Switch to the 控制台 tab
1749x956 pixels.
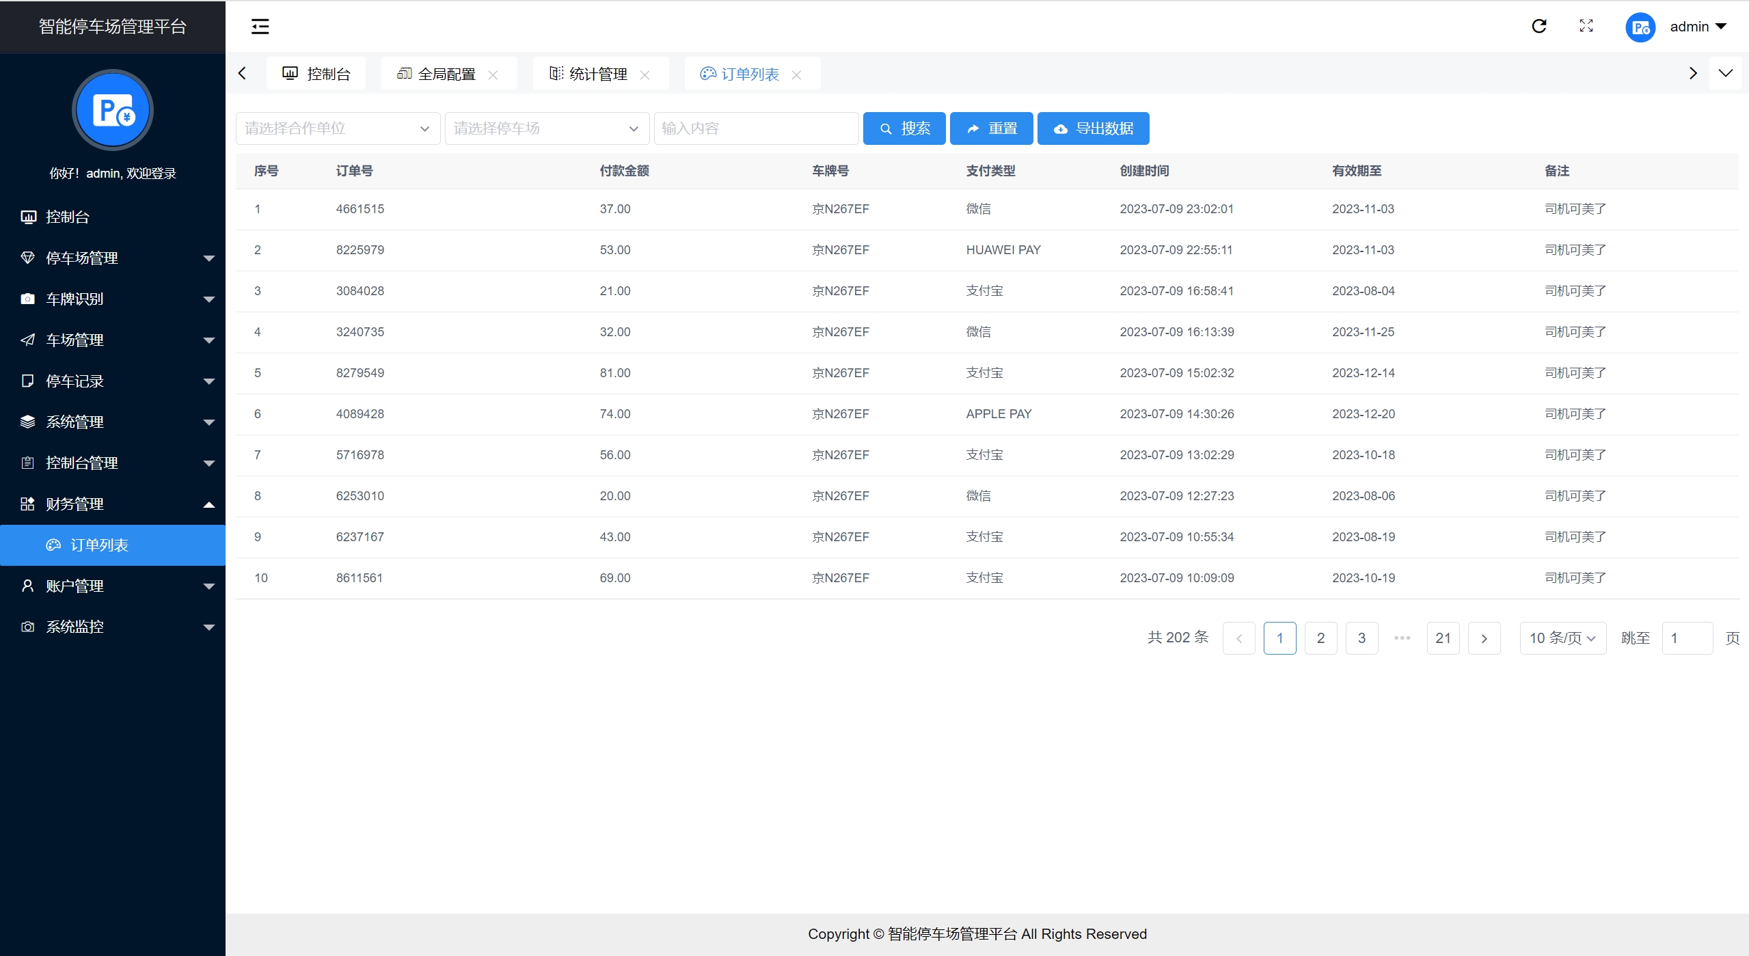pos(316,74)
